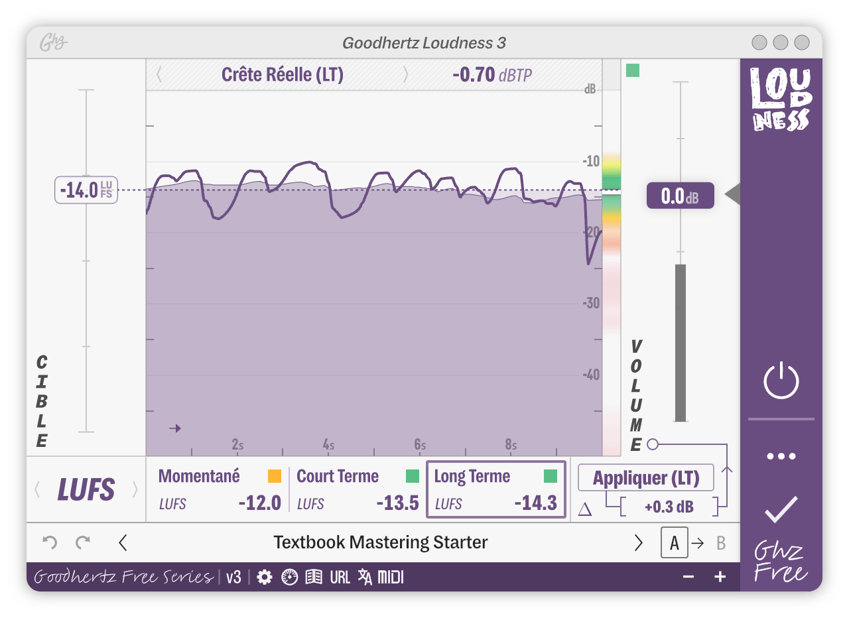
Task: Open the Textbook Mastering Starter preset menu
Action: 381,542
